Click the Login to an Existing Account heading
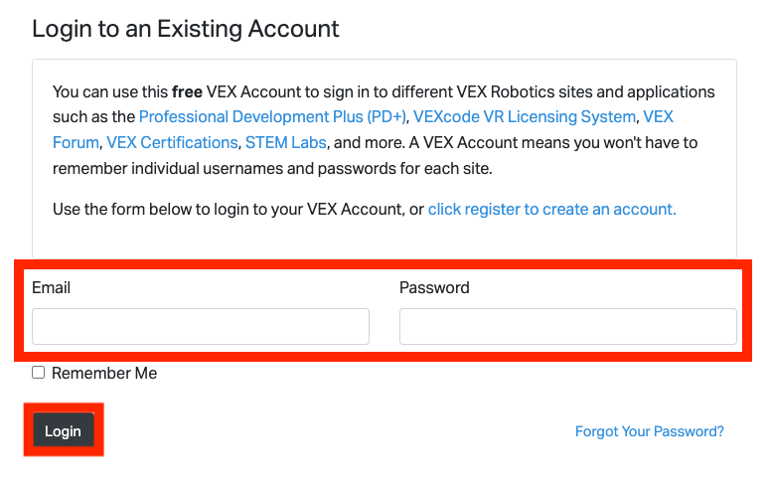 point(186,29)
